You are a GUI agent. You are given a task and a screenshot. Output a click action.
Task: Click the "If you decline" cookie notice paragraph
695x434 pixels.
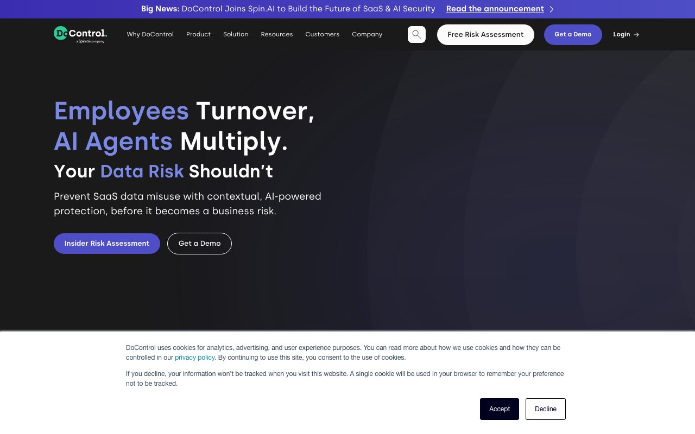pyautogui.click(x=345, y=379)
